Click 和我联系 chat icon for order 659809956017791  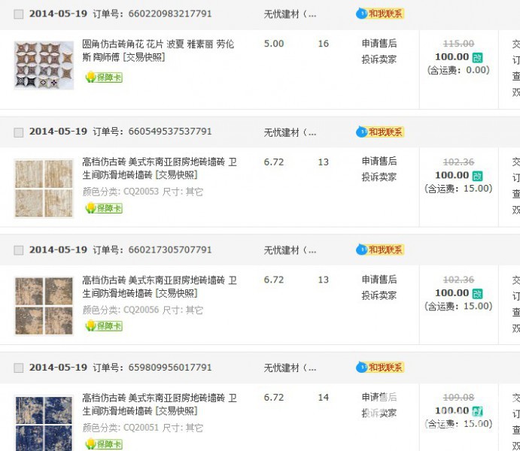tap(380, 368)
